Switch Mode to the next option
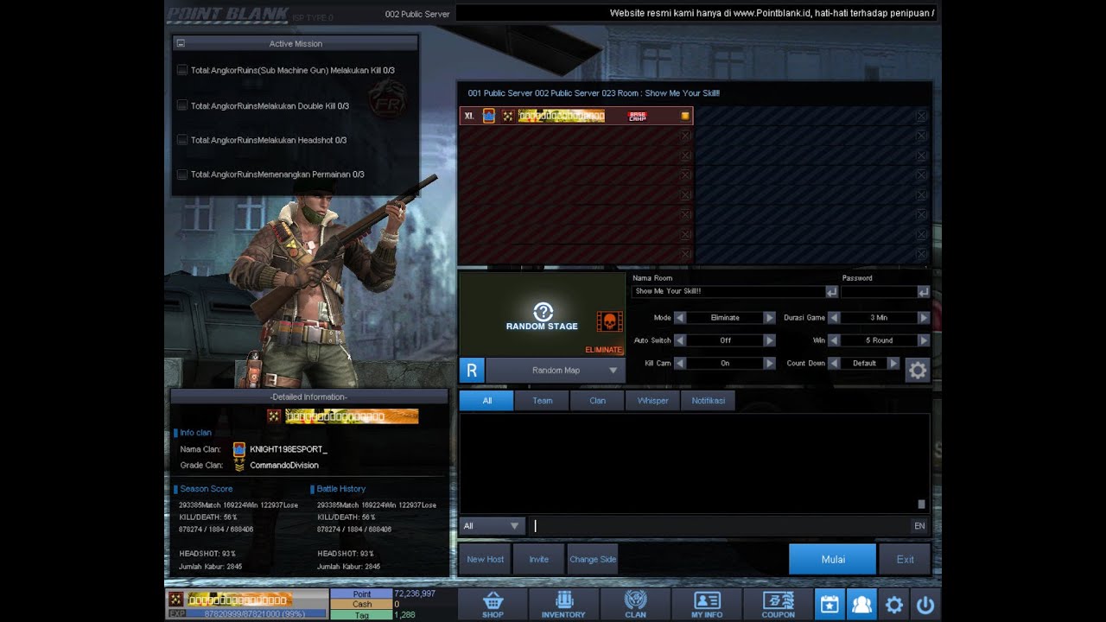 (x=769, y=318)
